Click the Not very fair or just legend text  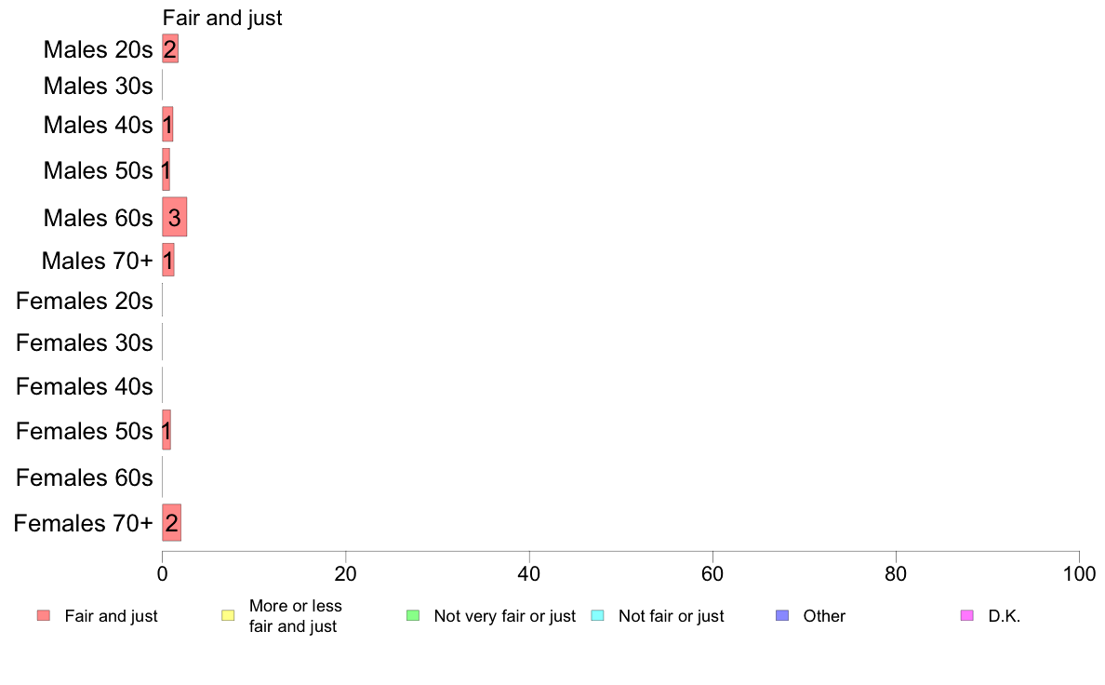[504, 616]
